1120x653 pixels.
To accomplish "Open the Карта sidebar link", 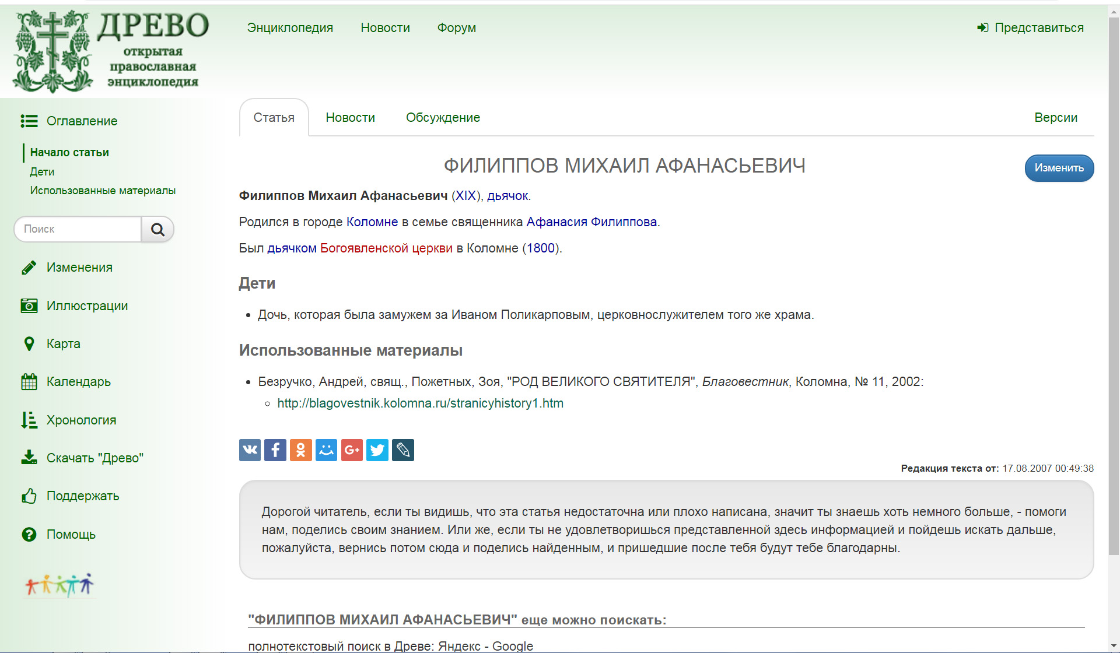I will click(64, 344).
